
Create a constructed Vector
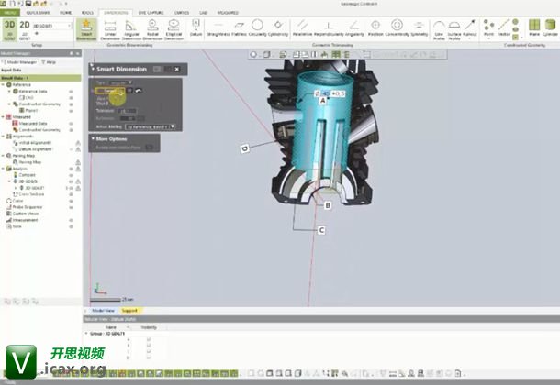tap(504, 27)
